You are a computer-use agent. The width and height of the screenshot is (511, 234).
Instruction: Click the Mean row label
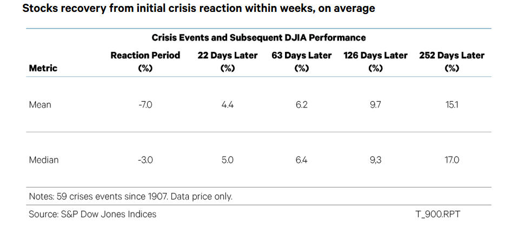[40, 105]
